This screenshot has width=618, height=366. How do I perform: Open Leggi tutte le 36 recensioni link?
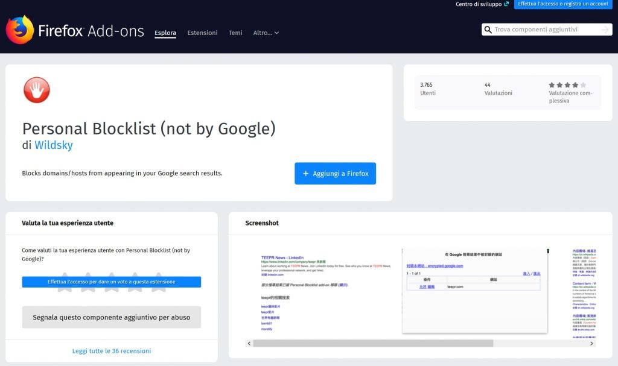click(x=112, y=351)
